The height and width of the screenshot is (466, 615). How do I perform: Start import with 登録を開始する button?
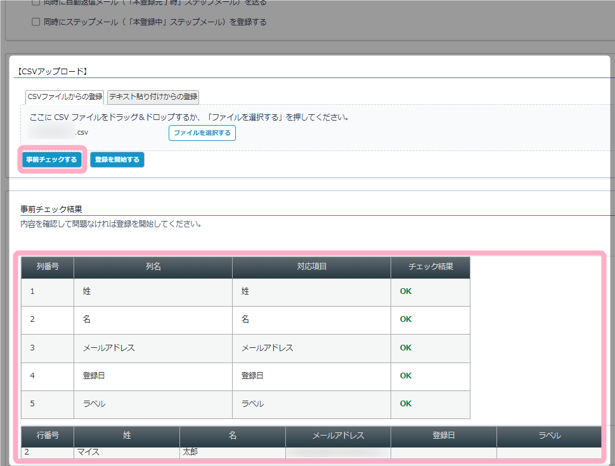click(117, 160)
